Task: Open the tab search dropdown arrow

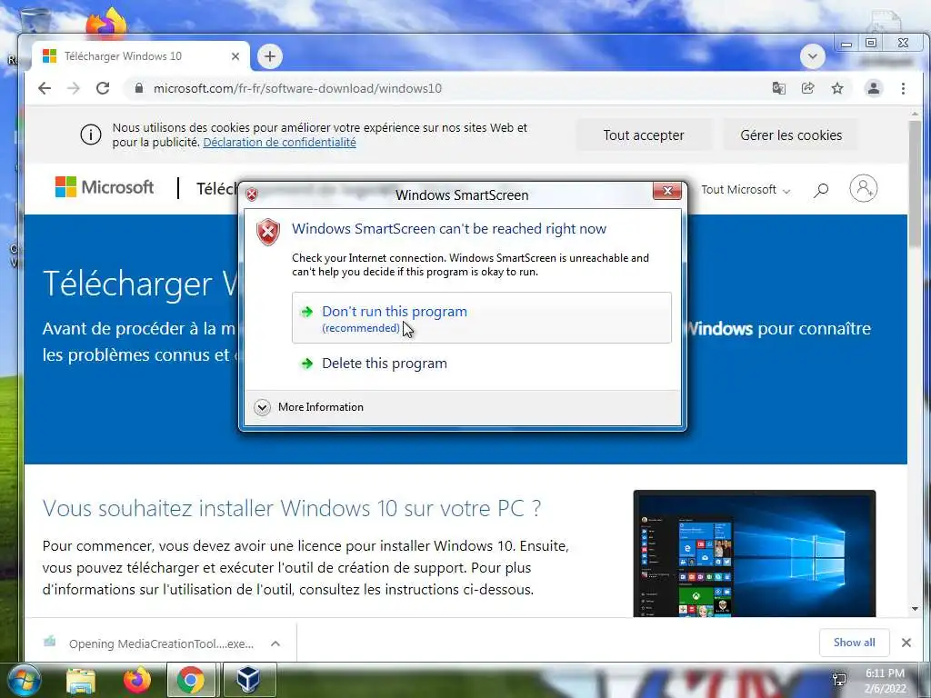Action: 812,56
